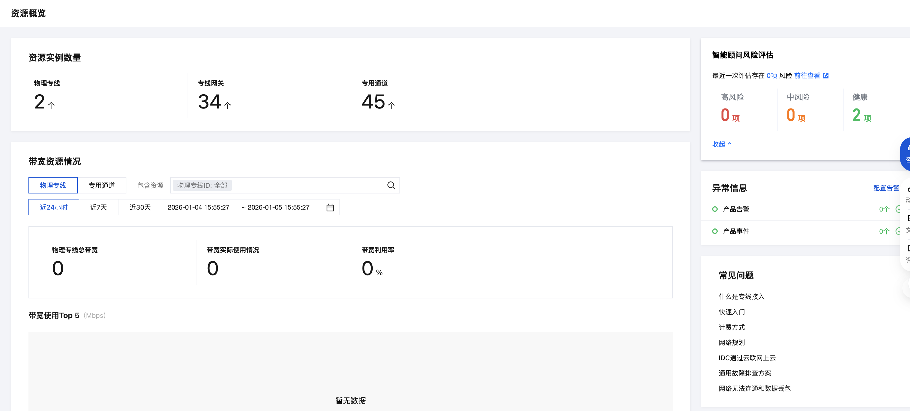Click green status circle before 产品事件
The height and width of the screenshot is (411, 910).
pos(715,231)
